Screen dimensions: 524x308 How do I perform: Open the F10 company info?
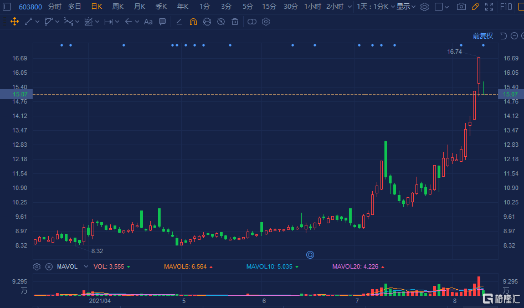[x=506, y=7]
